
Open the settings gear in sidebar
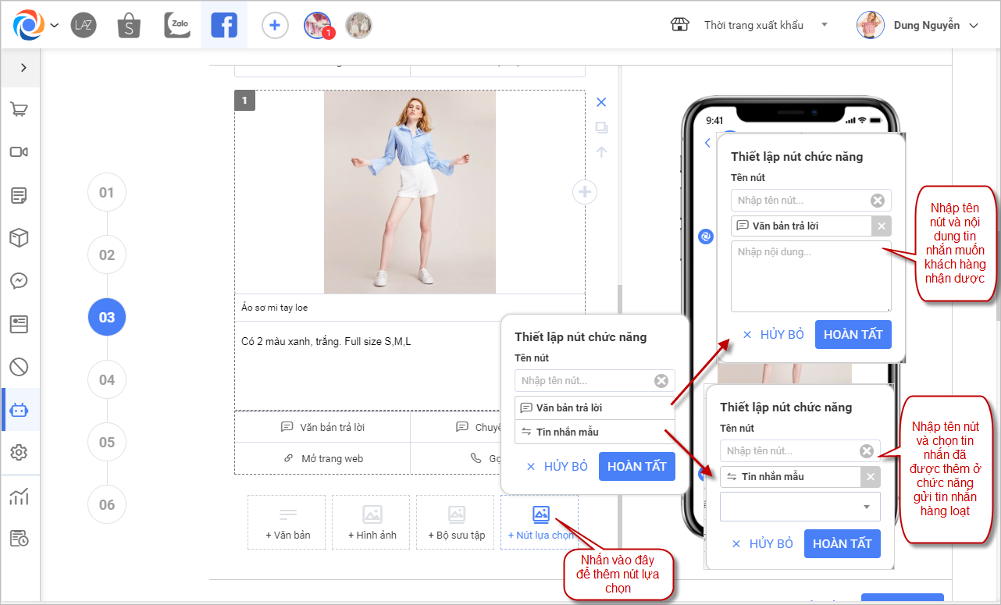tap(20, 452)
